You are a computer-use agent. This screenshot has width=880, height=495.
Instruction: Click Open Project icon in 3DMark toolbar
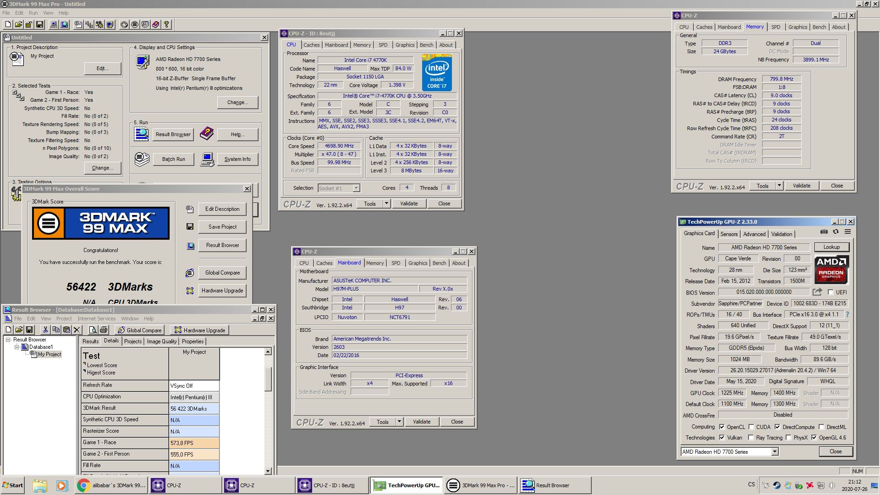coord(18,24)
